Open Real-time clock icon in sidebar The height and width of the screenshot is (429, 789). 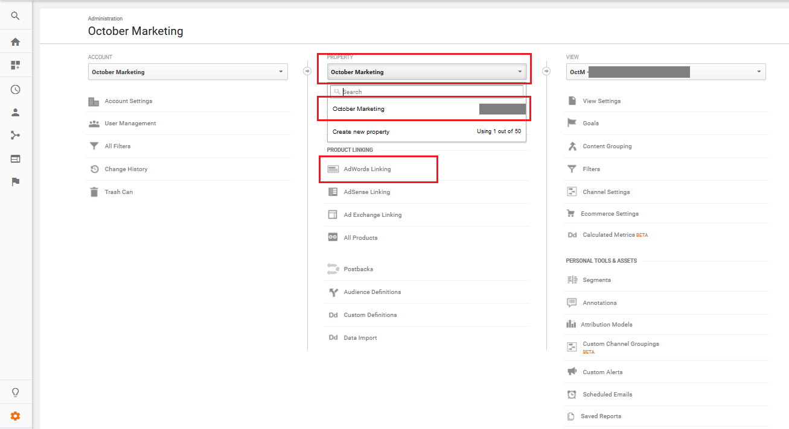pos(15,89)
